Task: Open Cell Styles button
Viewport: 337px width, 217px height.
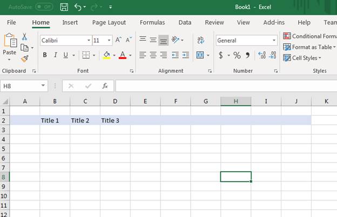Action: tap(302, 58)
